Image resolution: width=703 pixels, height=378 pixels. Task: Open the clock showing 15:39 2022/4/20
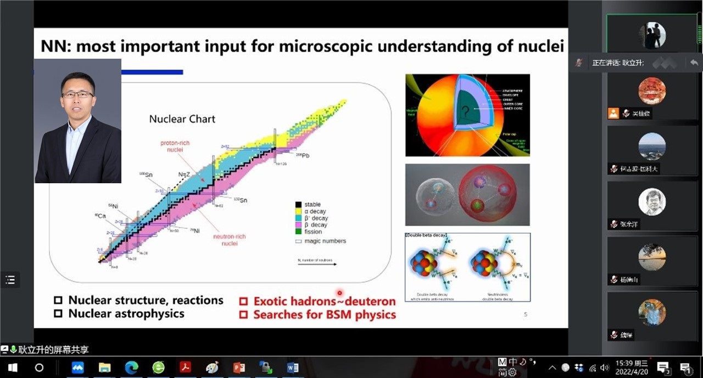tap(632, 368)
